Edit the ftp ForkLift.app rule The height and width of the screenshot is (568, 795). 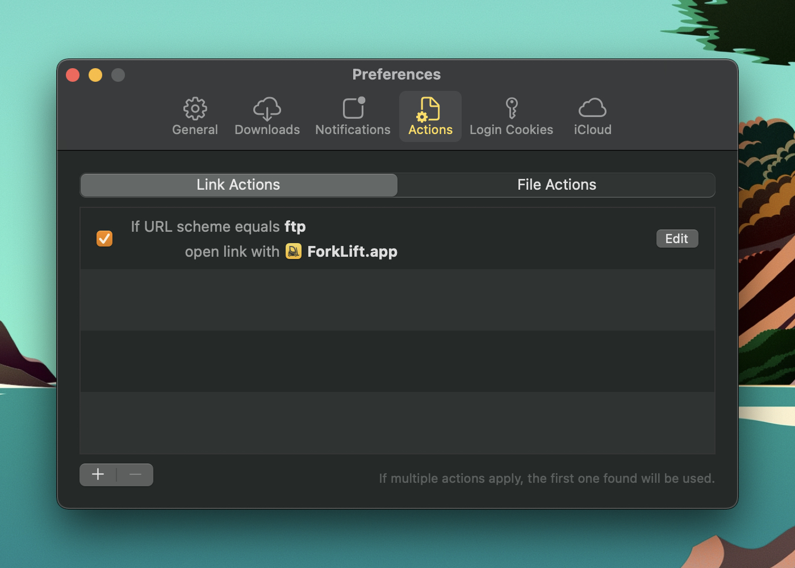coord(677,239)
